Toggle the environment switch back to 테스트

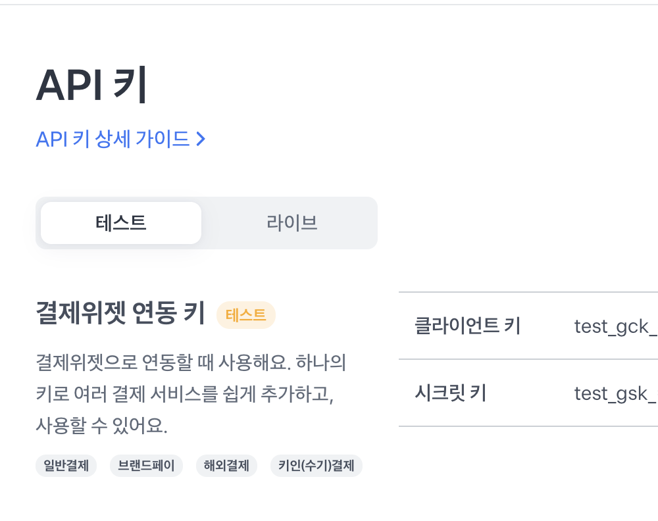click(x=120, y=223)
